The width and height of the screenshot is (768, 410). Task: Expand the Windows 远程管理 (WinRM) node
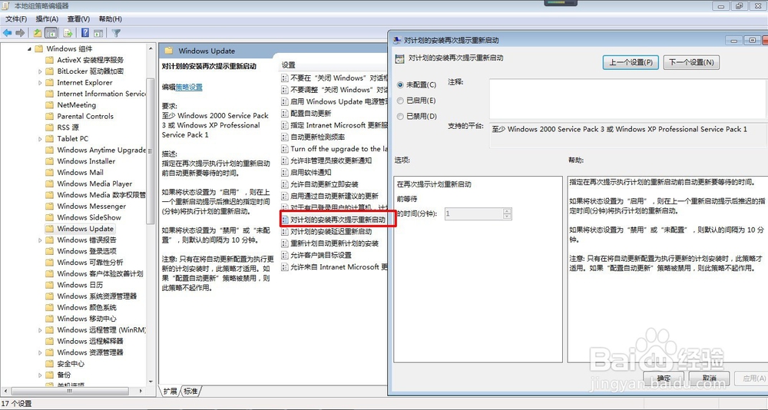pos(40,330)
